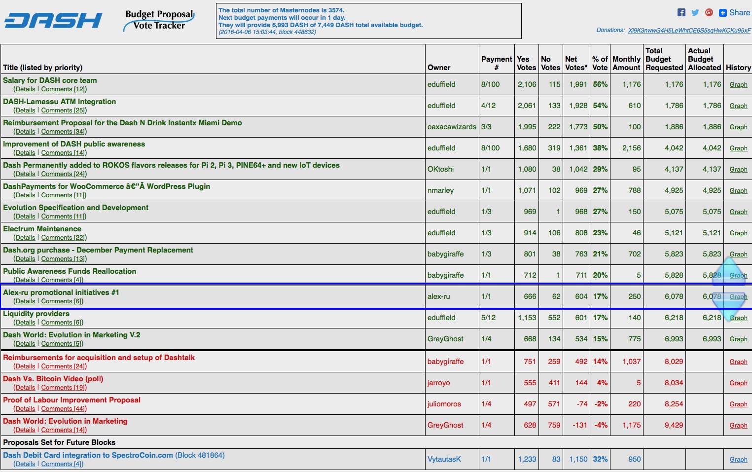Open Reimbursements for acquisition and setup of Dashtalk
The width and height of the screenshot is (752, 472).
[x=99, y=358]
